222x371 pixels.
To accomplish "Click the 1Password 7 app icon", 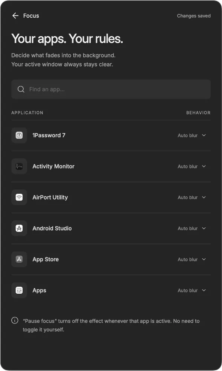I will click(19, 135).
